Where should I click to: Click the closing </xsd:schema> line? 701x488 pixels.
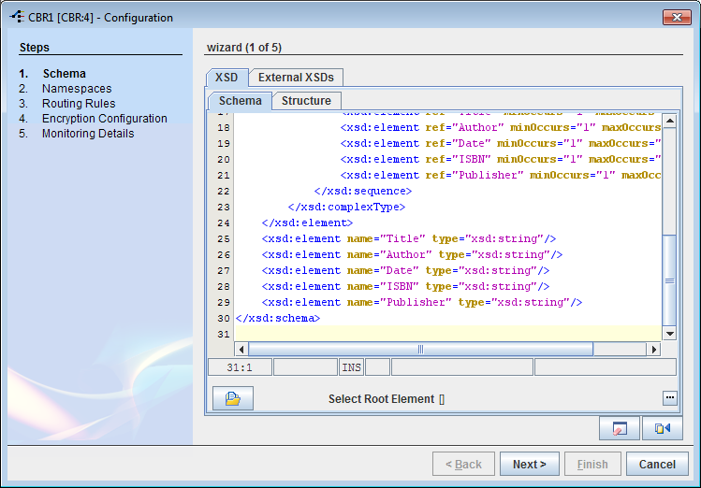[278, 319]
